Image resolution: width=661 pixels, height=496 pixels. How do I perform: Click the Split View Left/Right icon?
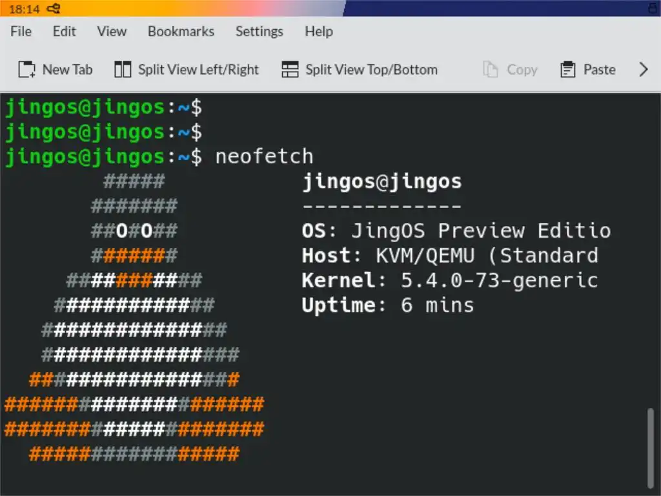(123, 70)
